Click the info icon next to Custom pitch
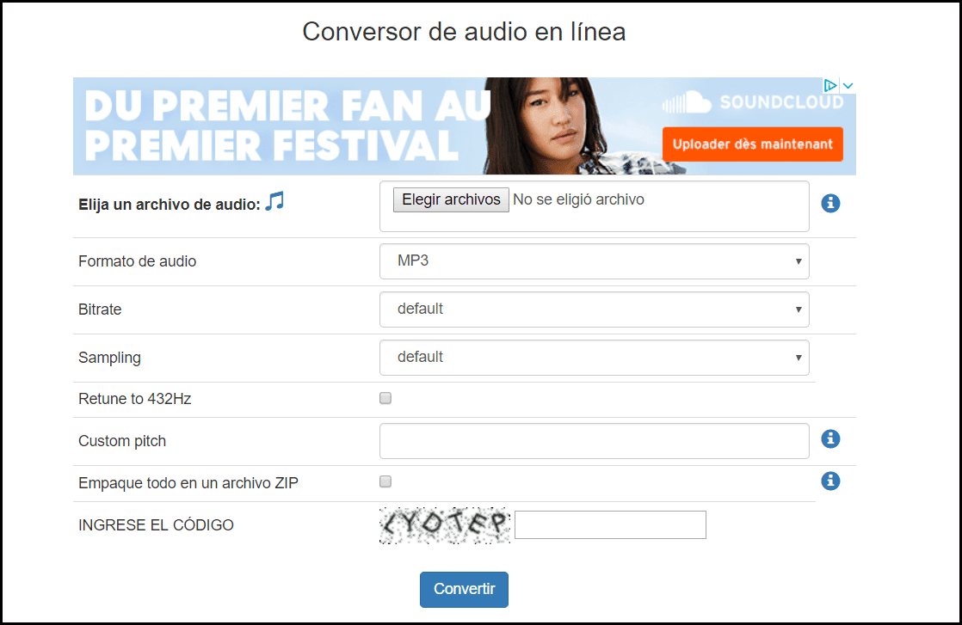This screenshot has height=625, width=962. point(830,439)
